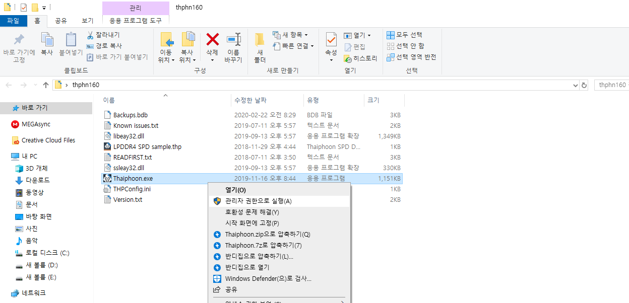Choose Compress with Bandizip (반디집으로 압축하기)

point(279,256)
